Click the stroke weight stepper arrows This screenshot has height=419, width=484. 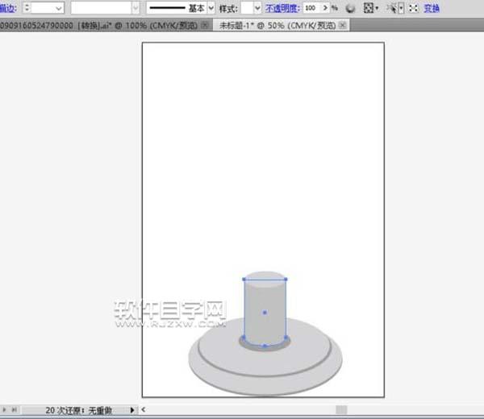click(27, 7)
